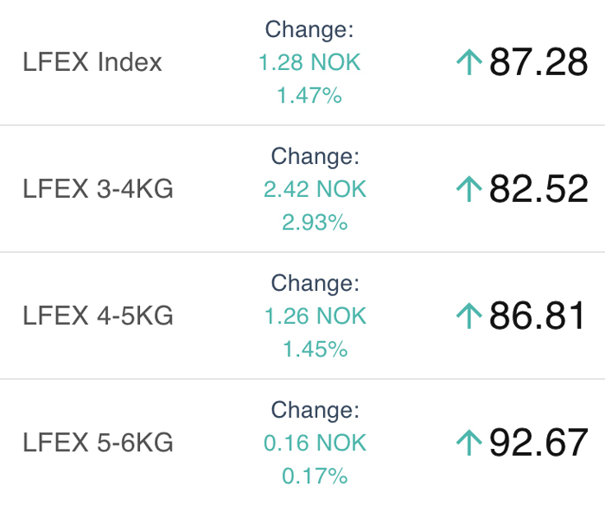
Task: Click the 92.67 price value
Action: tap(538, 443)
